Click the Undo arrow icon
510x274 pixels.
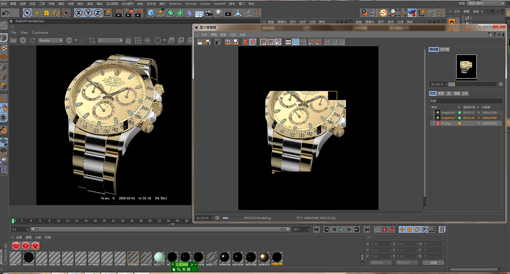tap(6, 13)
